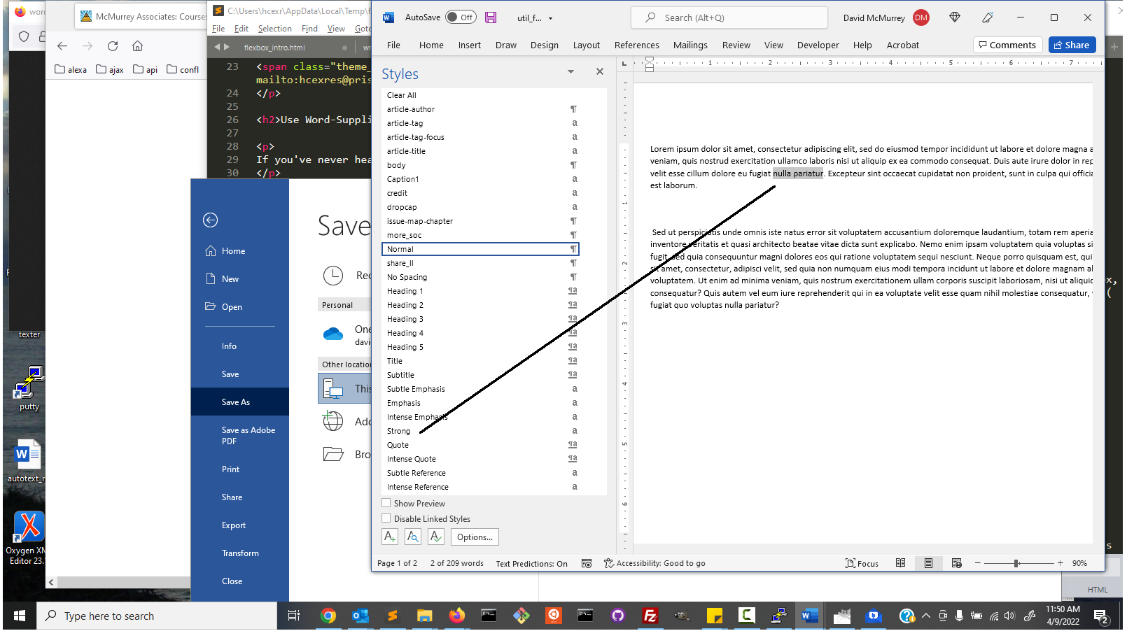This screenshot has height=631, width=1127.
Task: Open the Styles pane options dropdown arrow
Action: (570, 71)
